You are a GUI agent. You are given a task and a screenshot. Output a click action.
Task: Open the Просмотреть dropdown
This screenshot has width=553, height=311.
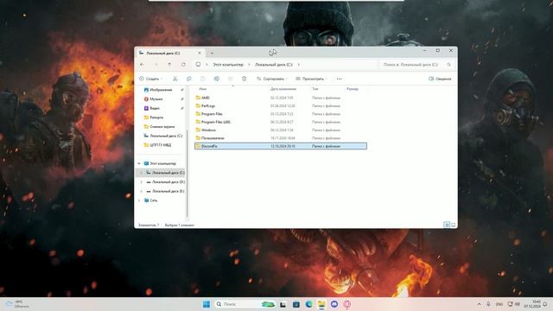(x=311, y=79)
